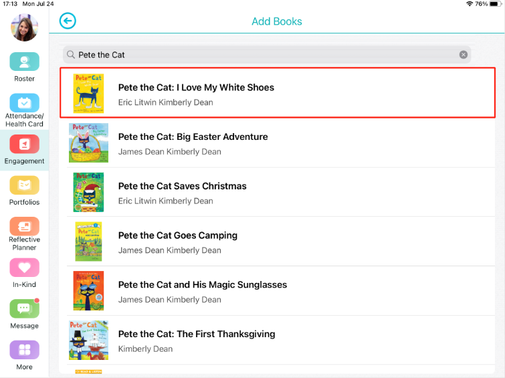Click the magnifying glass search icon
This screenshot has height=378, width=505.
pyautogui.click(x=71, y=55)
